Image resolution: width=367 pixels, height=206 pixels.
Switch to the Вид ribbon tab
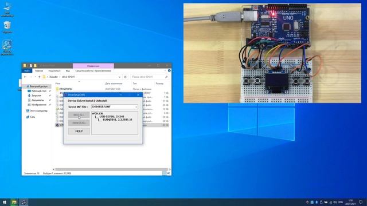coord(68,71)
